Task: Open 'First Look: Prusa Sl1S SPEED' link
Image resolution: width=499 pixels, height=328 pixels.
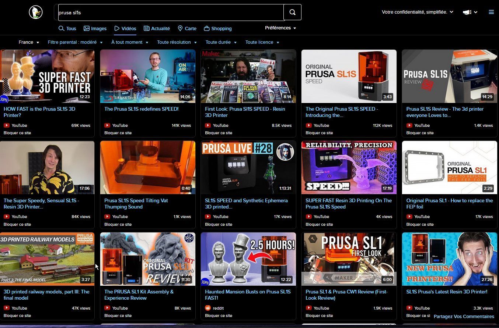Action: click(245, 112)
